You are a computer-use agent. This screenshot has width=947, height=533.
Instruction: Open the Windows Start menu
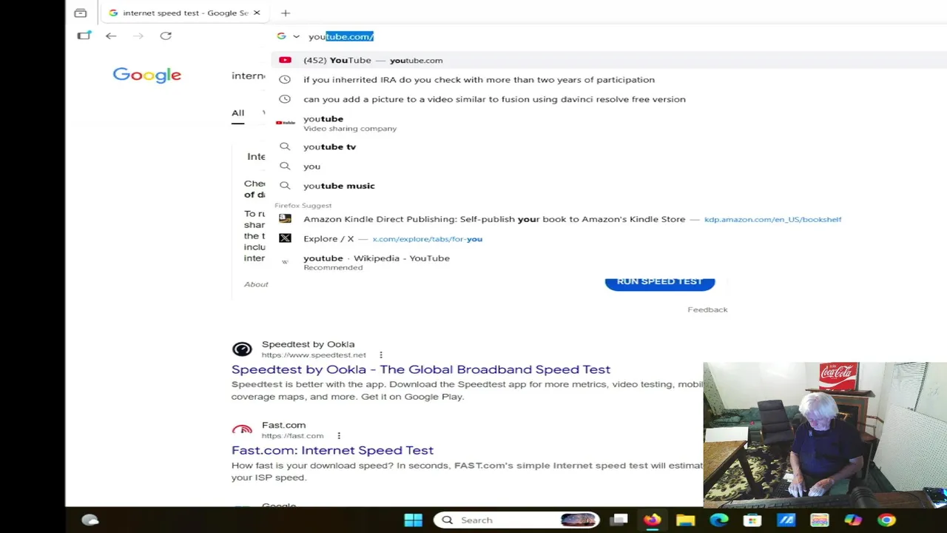[414, 520]
